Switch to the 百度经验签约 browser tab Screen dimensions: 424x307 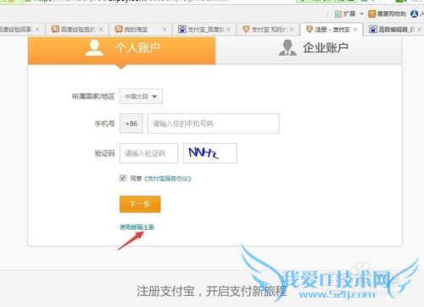pos(78,30)
